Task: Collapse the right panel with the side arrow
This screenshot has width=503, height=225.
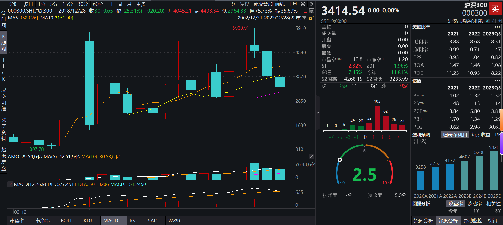Action: [318, 113]
